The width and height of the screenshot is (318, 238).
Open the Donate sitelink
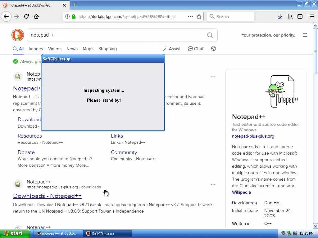26,152
